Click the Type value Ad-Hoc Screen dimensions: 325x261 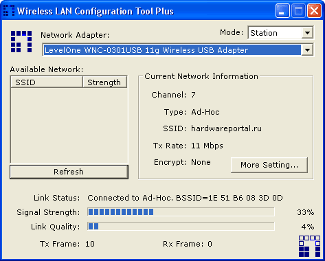[x=205, y=112]
